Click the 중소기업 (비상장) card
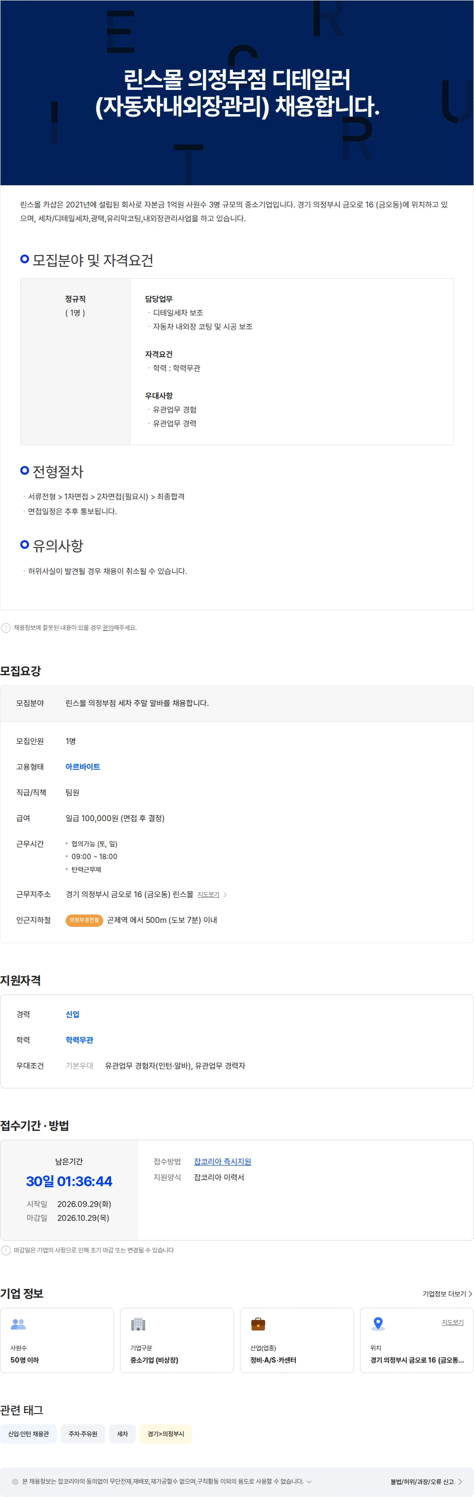The height and width of the screenshot is (1497, 474). [x=177, y=1340]
